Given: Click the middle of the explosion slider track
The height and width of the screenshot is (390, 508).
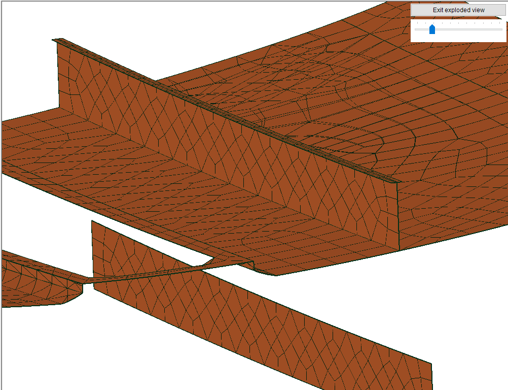Looking at the screenshot, I should click(458, 29).
